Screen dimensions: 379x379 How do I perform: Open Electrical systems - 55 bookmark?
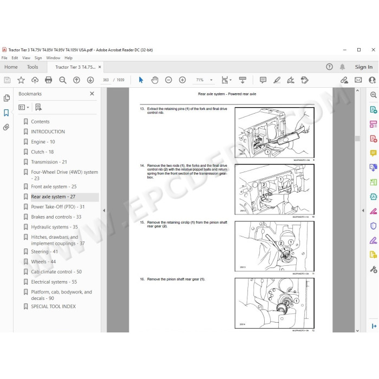click(x=54, y=282)
